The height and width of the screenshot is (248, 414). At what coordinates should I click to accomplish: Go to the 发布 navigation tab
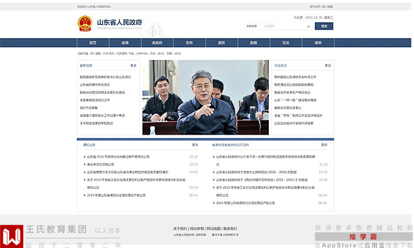coord(189,43)
